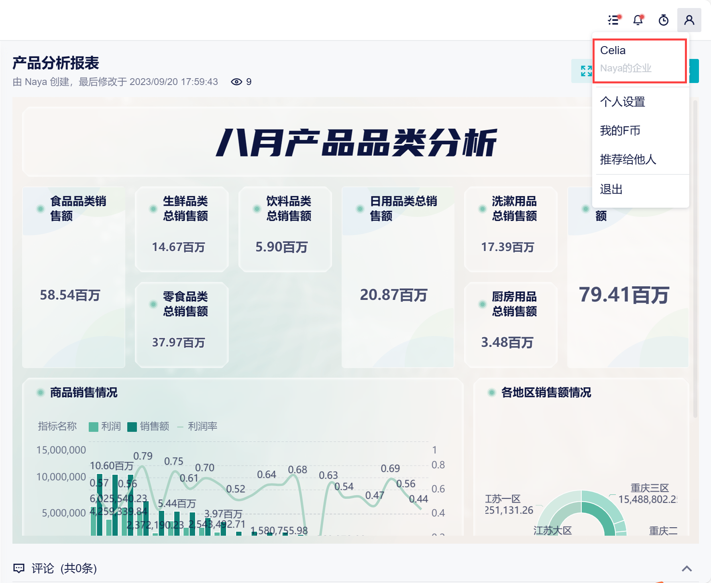Image resolution: width=711 pixels, height=583 pixels.
Task: Select 厨房用品总销售额 value 3.48百万
Action: coord(507,342)
